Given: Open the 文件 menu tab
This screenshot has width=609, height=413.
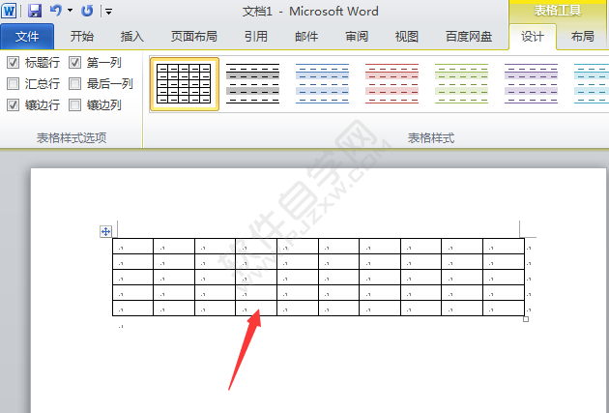Looking at the screenshot, I should [x=27, y=37].
